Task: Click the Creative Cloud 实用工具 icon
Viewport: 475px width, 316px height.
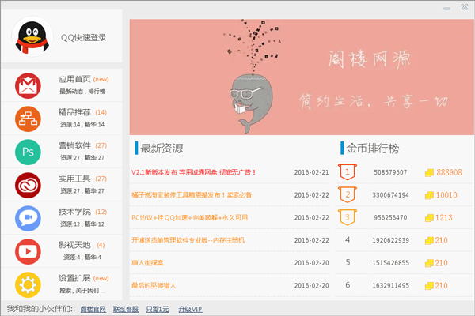Action: click(x=28, y=184)
